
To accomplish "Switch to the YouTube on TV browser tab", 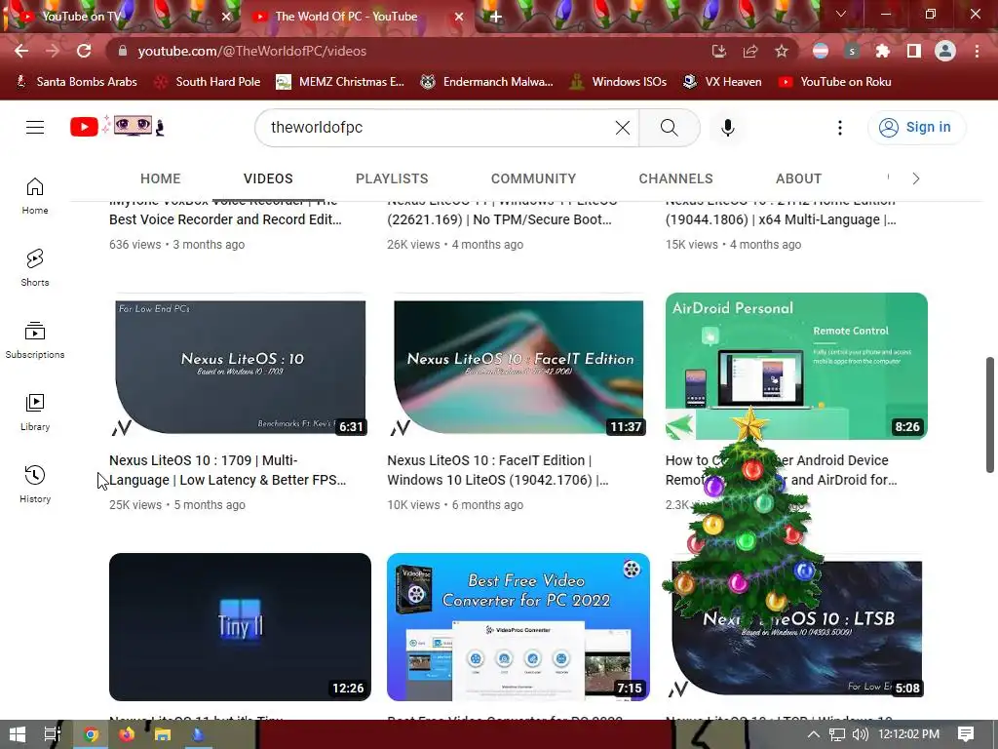I will pos(120,17).
